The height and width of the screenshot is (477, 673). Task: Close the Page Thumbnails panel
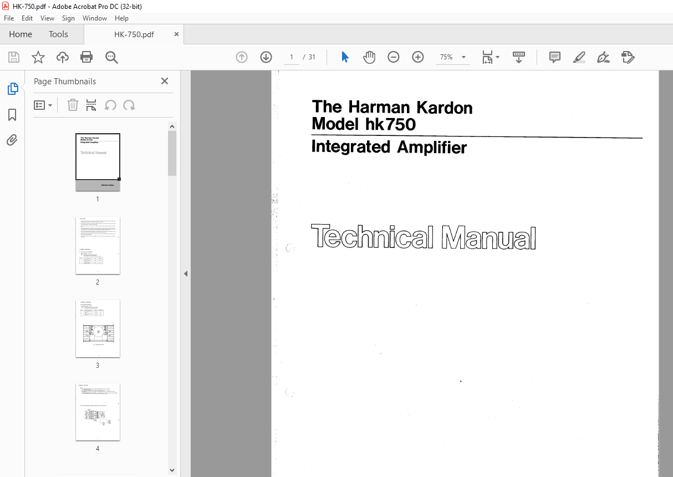click(x=165, y=81)
